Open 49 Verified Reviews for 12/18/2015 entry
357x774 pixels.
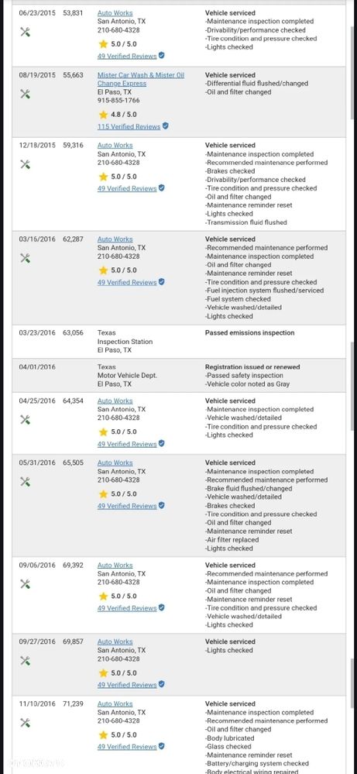(x=127, y=188)
